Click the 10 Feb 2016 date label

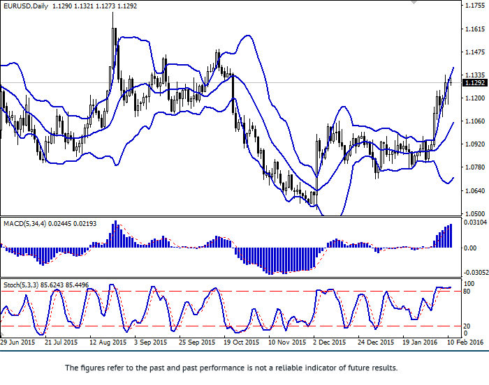[465, 342]
